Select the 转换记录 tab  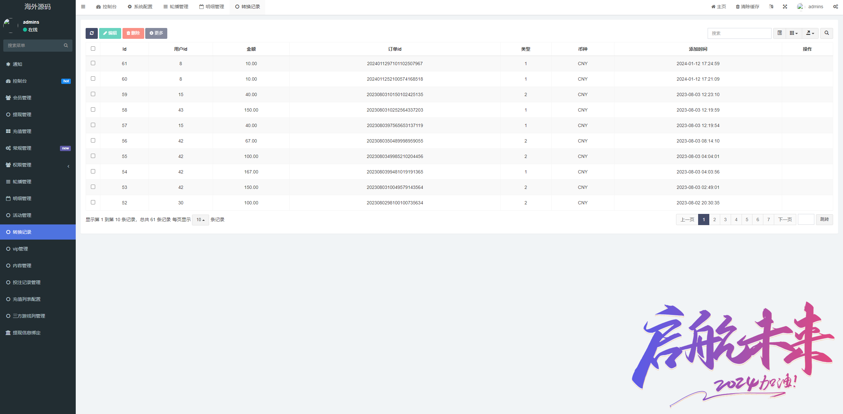[248, 7]
